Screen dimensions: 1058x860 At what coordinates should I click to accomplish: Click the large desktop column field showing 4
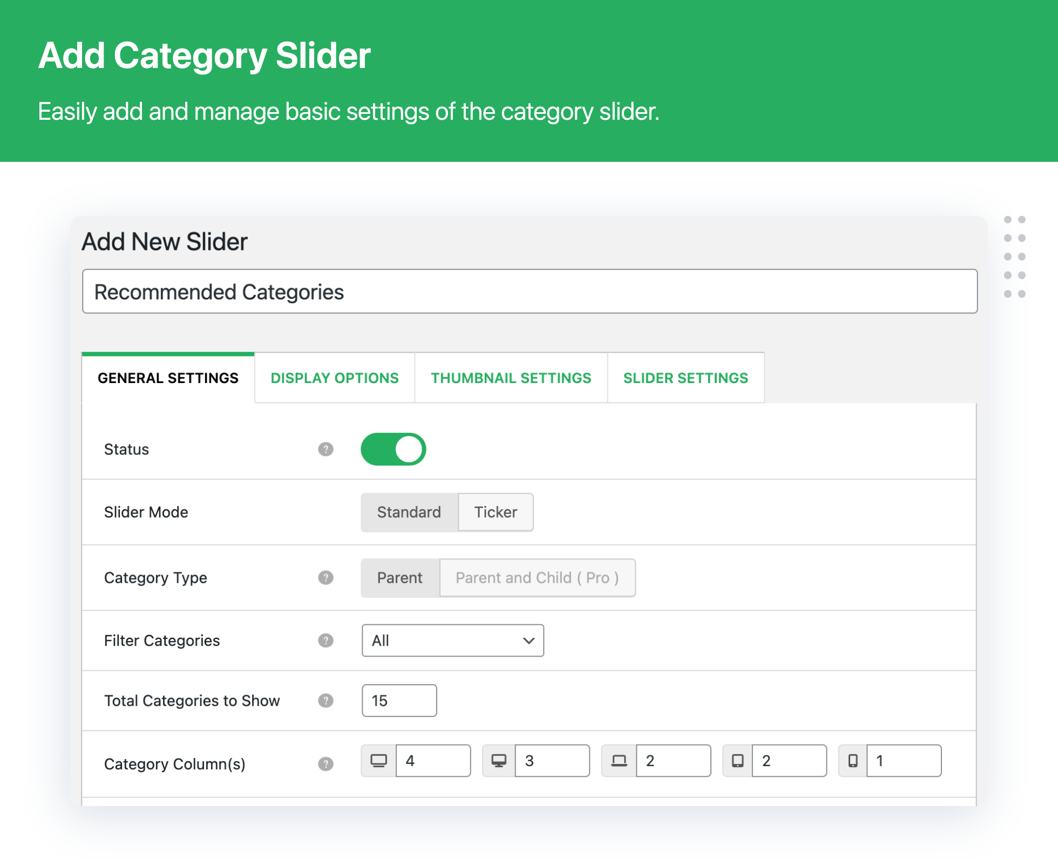click(433, 761)
